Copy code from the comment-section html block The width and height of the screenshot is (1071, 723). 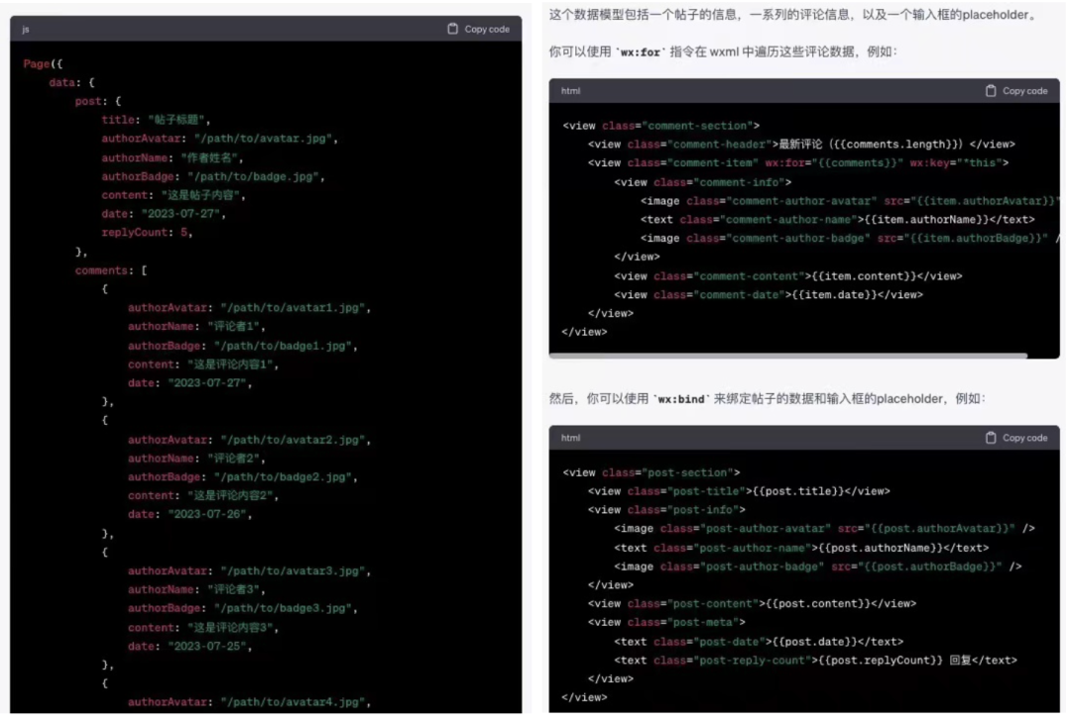pos(1016,91)
